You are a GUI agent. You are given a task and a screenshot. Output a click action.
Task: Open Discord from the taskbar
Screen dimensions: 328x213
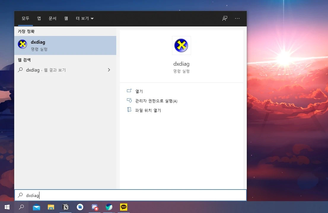click(x=95, y=207)
